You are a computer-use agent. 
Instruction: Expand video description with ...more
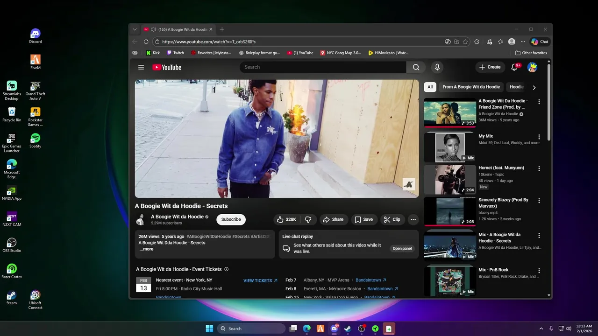tap(146, 249)
